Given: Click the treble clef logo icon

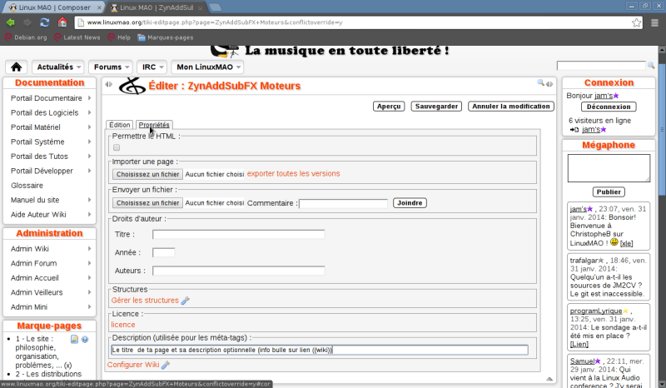Looking at the screenshot, I should [132, 87].
